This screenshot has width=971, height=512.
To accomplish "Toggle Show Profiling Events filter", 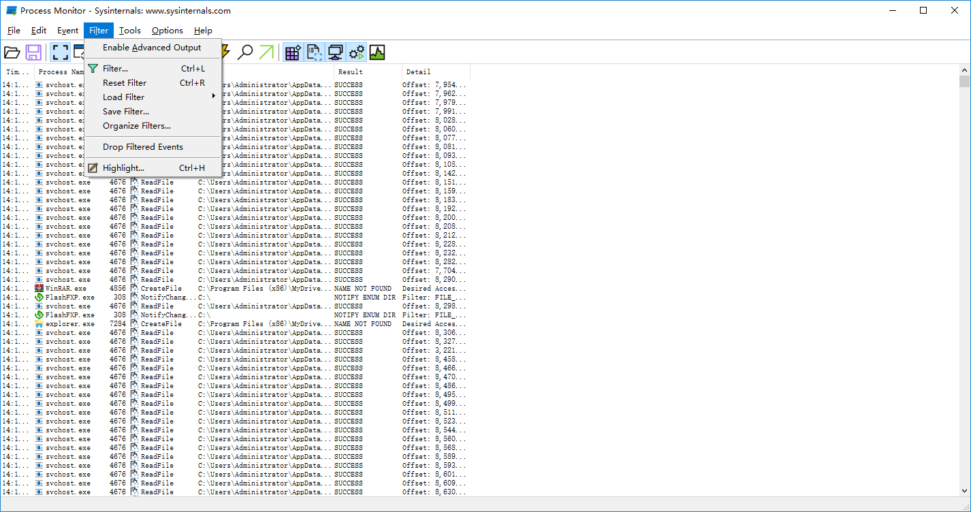I will coord(377,52).
